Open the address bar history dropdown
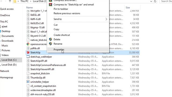 pyautogui.click(x=151, y=1)
